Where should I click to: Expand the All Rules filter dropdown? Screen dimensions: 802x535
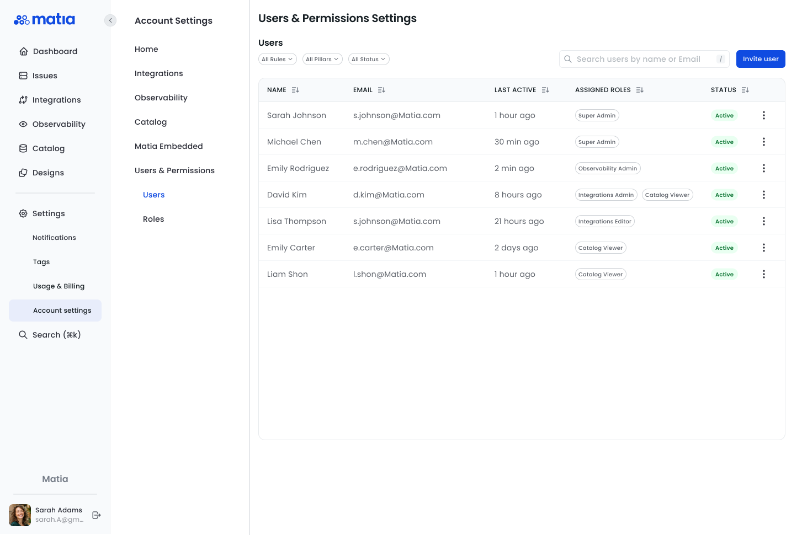tap(277, 59)
